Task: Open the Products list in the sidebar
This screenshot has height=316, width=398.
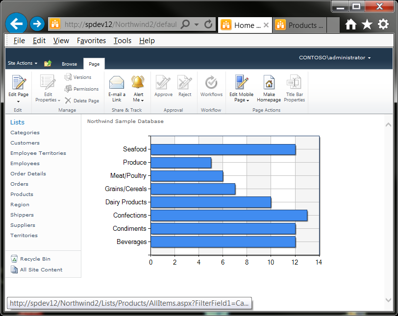Action: 22,194
